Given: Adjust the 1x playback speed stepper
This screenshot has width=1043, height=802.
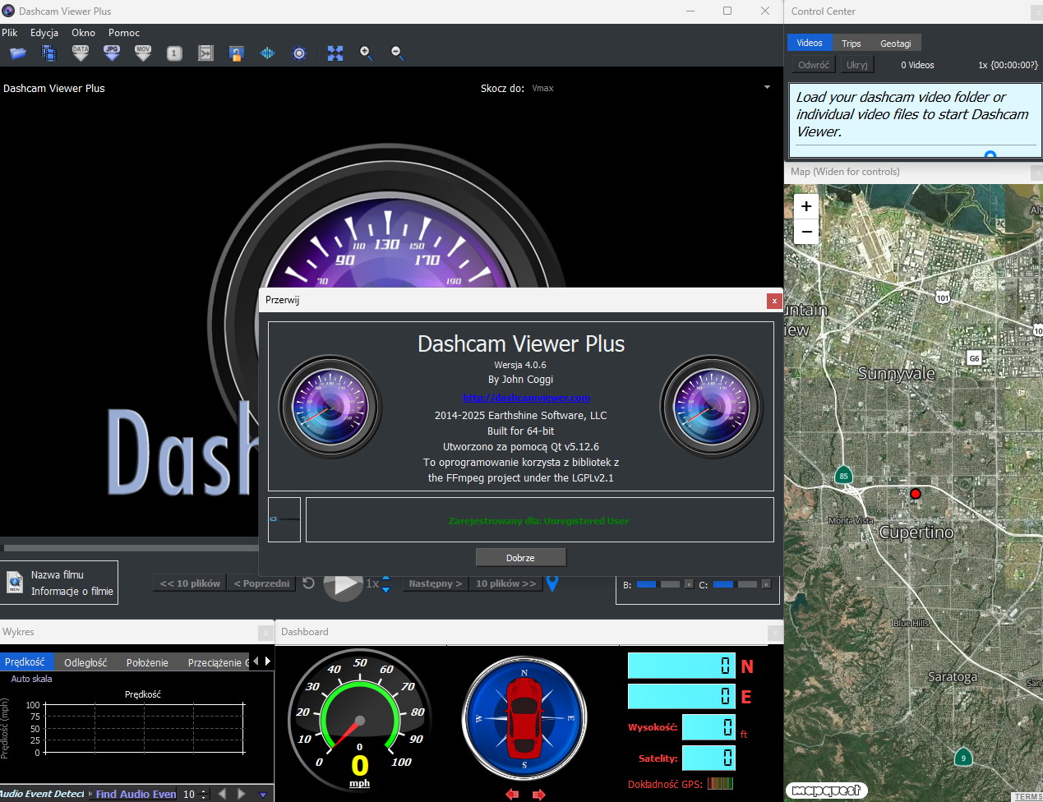Looking at the screenshot, I should click(x=385, y=583).
